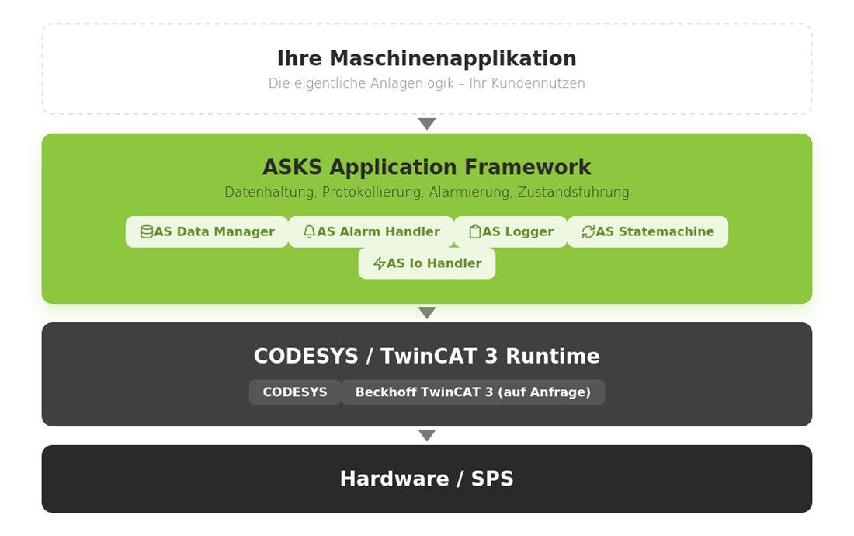Click the ASKS Application Framework heading
Image resolution: width=854 pixels, height=536 pixels.
[427, 167]
